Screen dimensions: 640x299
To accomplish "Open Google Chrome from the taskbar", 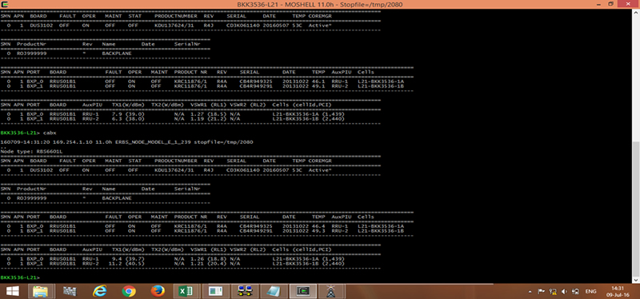I will tap(129, 291).
